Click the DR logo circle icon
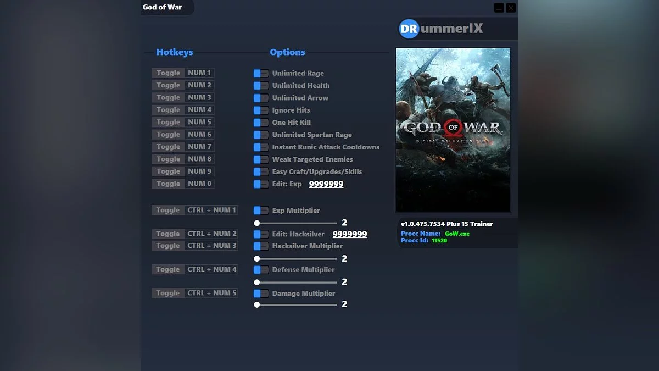 tap(409, 29)
